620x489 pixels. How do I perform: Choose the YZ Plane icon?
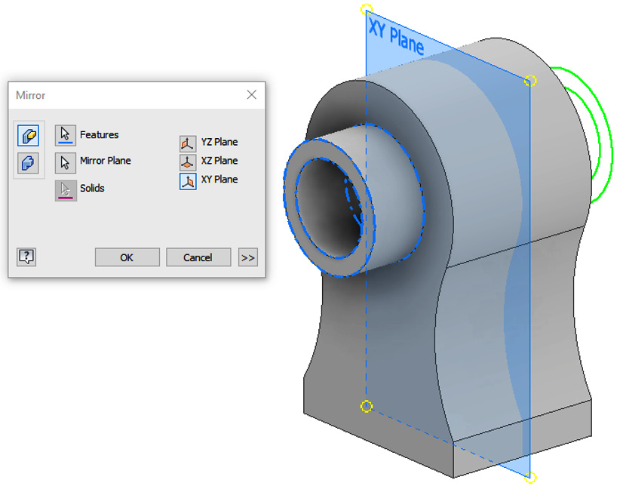point(188,143)
